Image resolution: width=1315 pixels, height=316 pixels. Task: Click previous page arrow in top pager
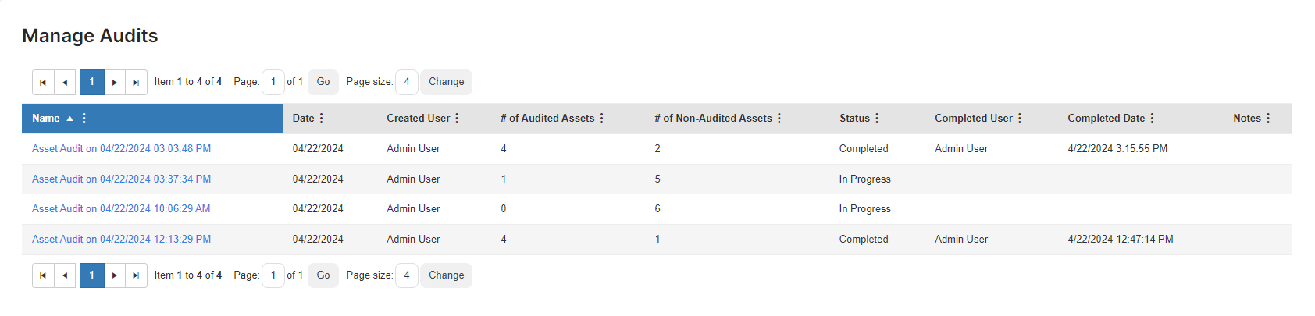click(x=65, y=82)
